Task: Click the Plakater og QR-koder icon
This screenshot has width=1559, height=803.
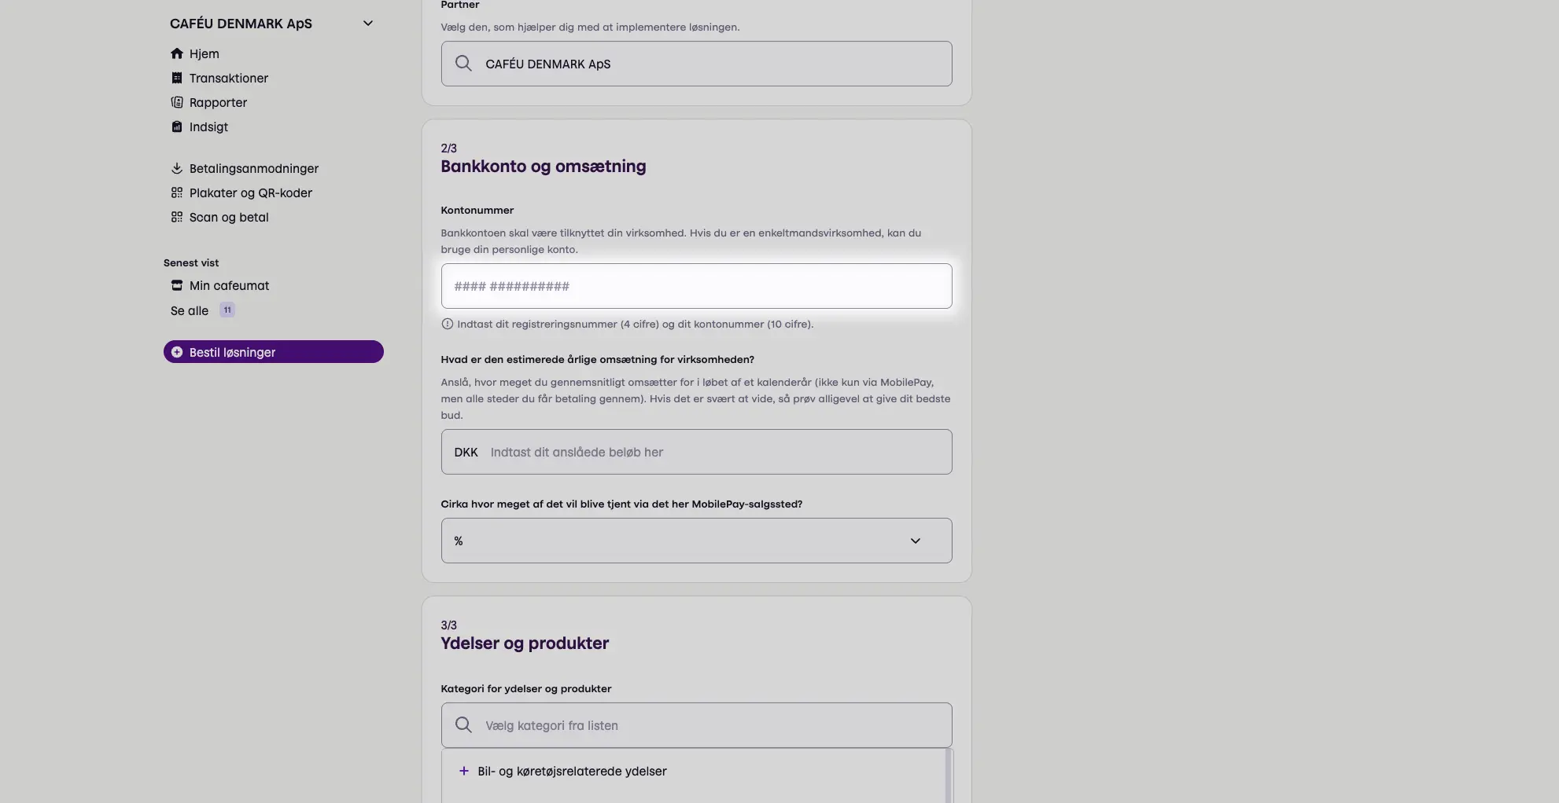Action: [x=176, y=192]
